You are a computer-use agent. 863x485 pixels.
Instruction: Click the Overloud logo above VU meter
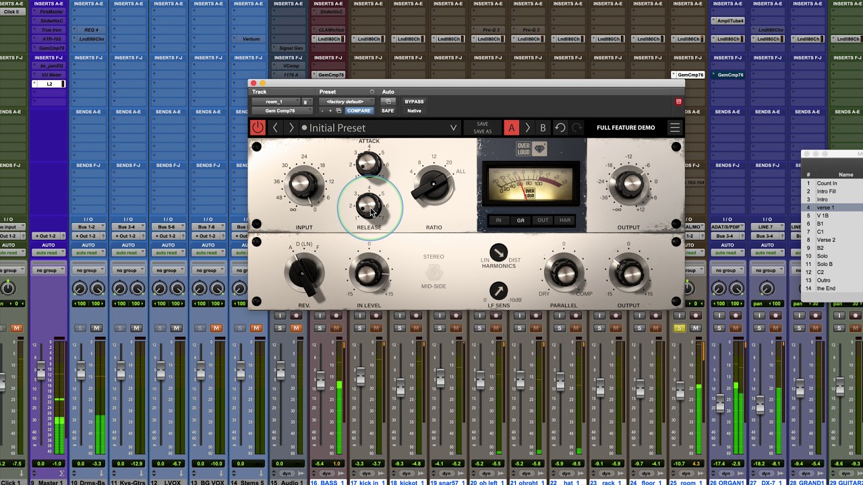[x=531, y=149]
